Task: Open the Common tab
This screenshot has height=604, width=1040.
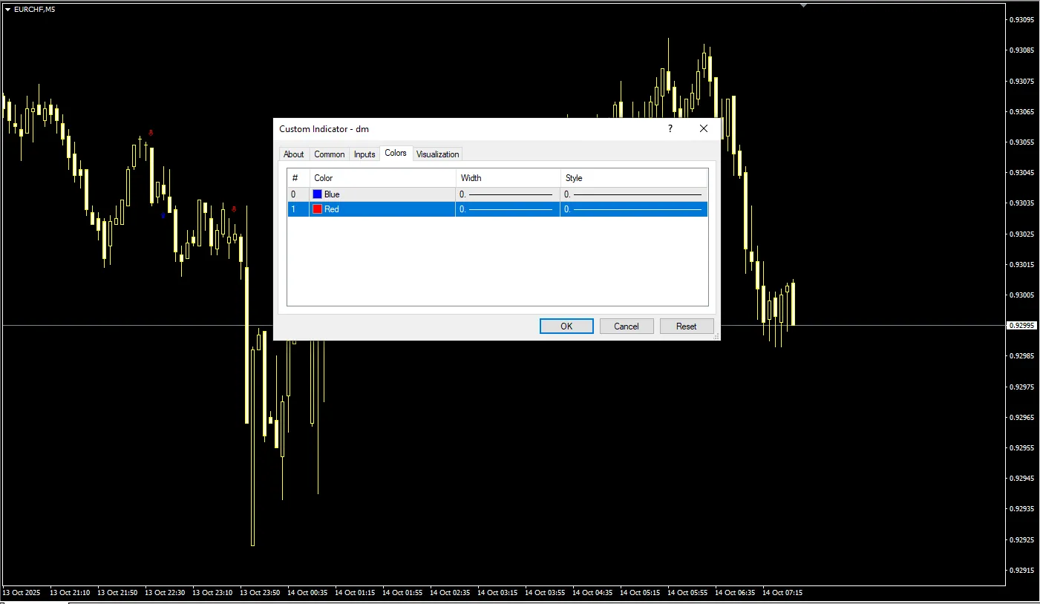Action: click(x=329, y=154)
